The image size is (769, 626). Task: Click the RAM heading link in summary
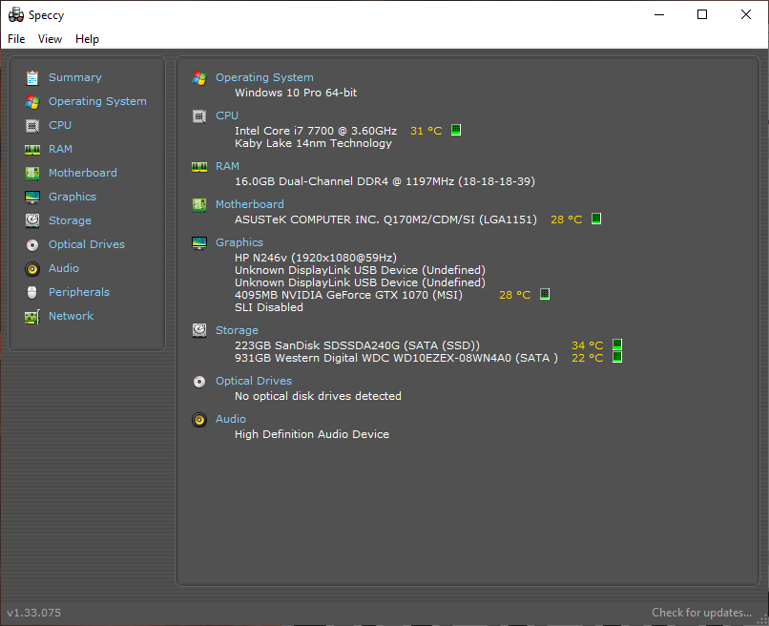tap(227, 166)
